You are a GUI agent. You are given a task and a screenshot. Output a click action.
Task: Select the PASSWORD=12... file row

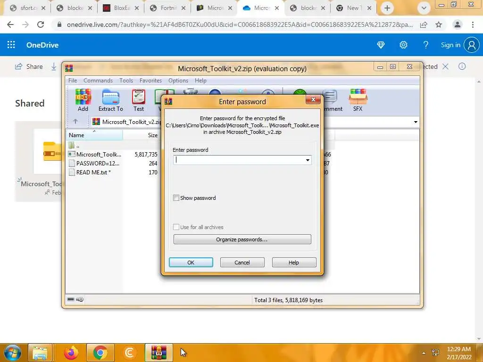coord(98,163)
